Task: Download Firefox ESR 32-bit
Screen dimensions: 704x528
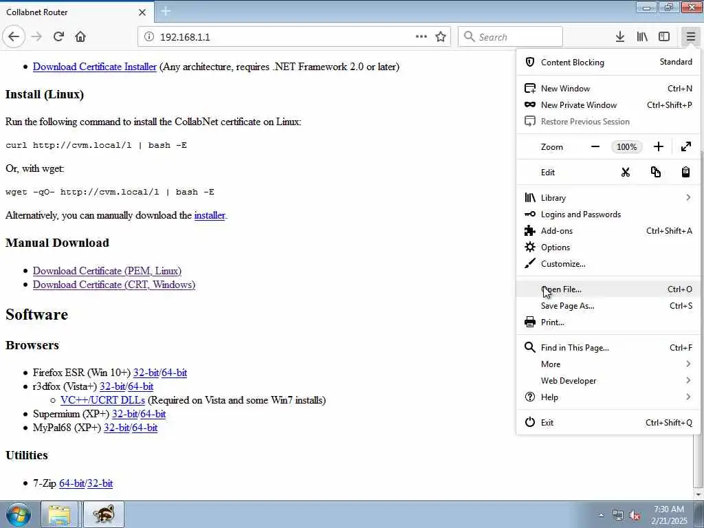Action: click(x=146, y=373)
